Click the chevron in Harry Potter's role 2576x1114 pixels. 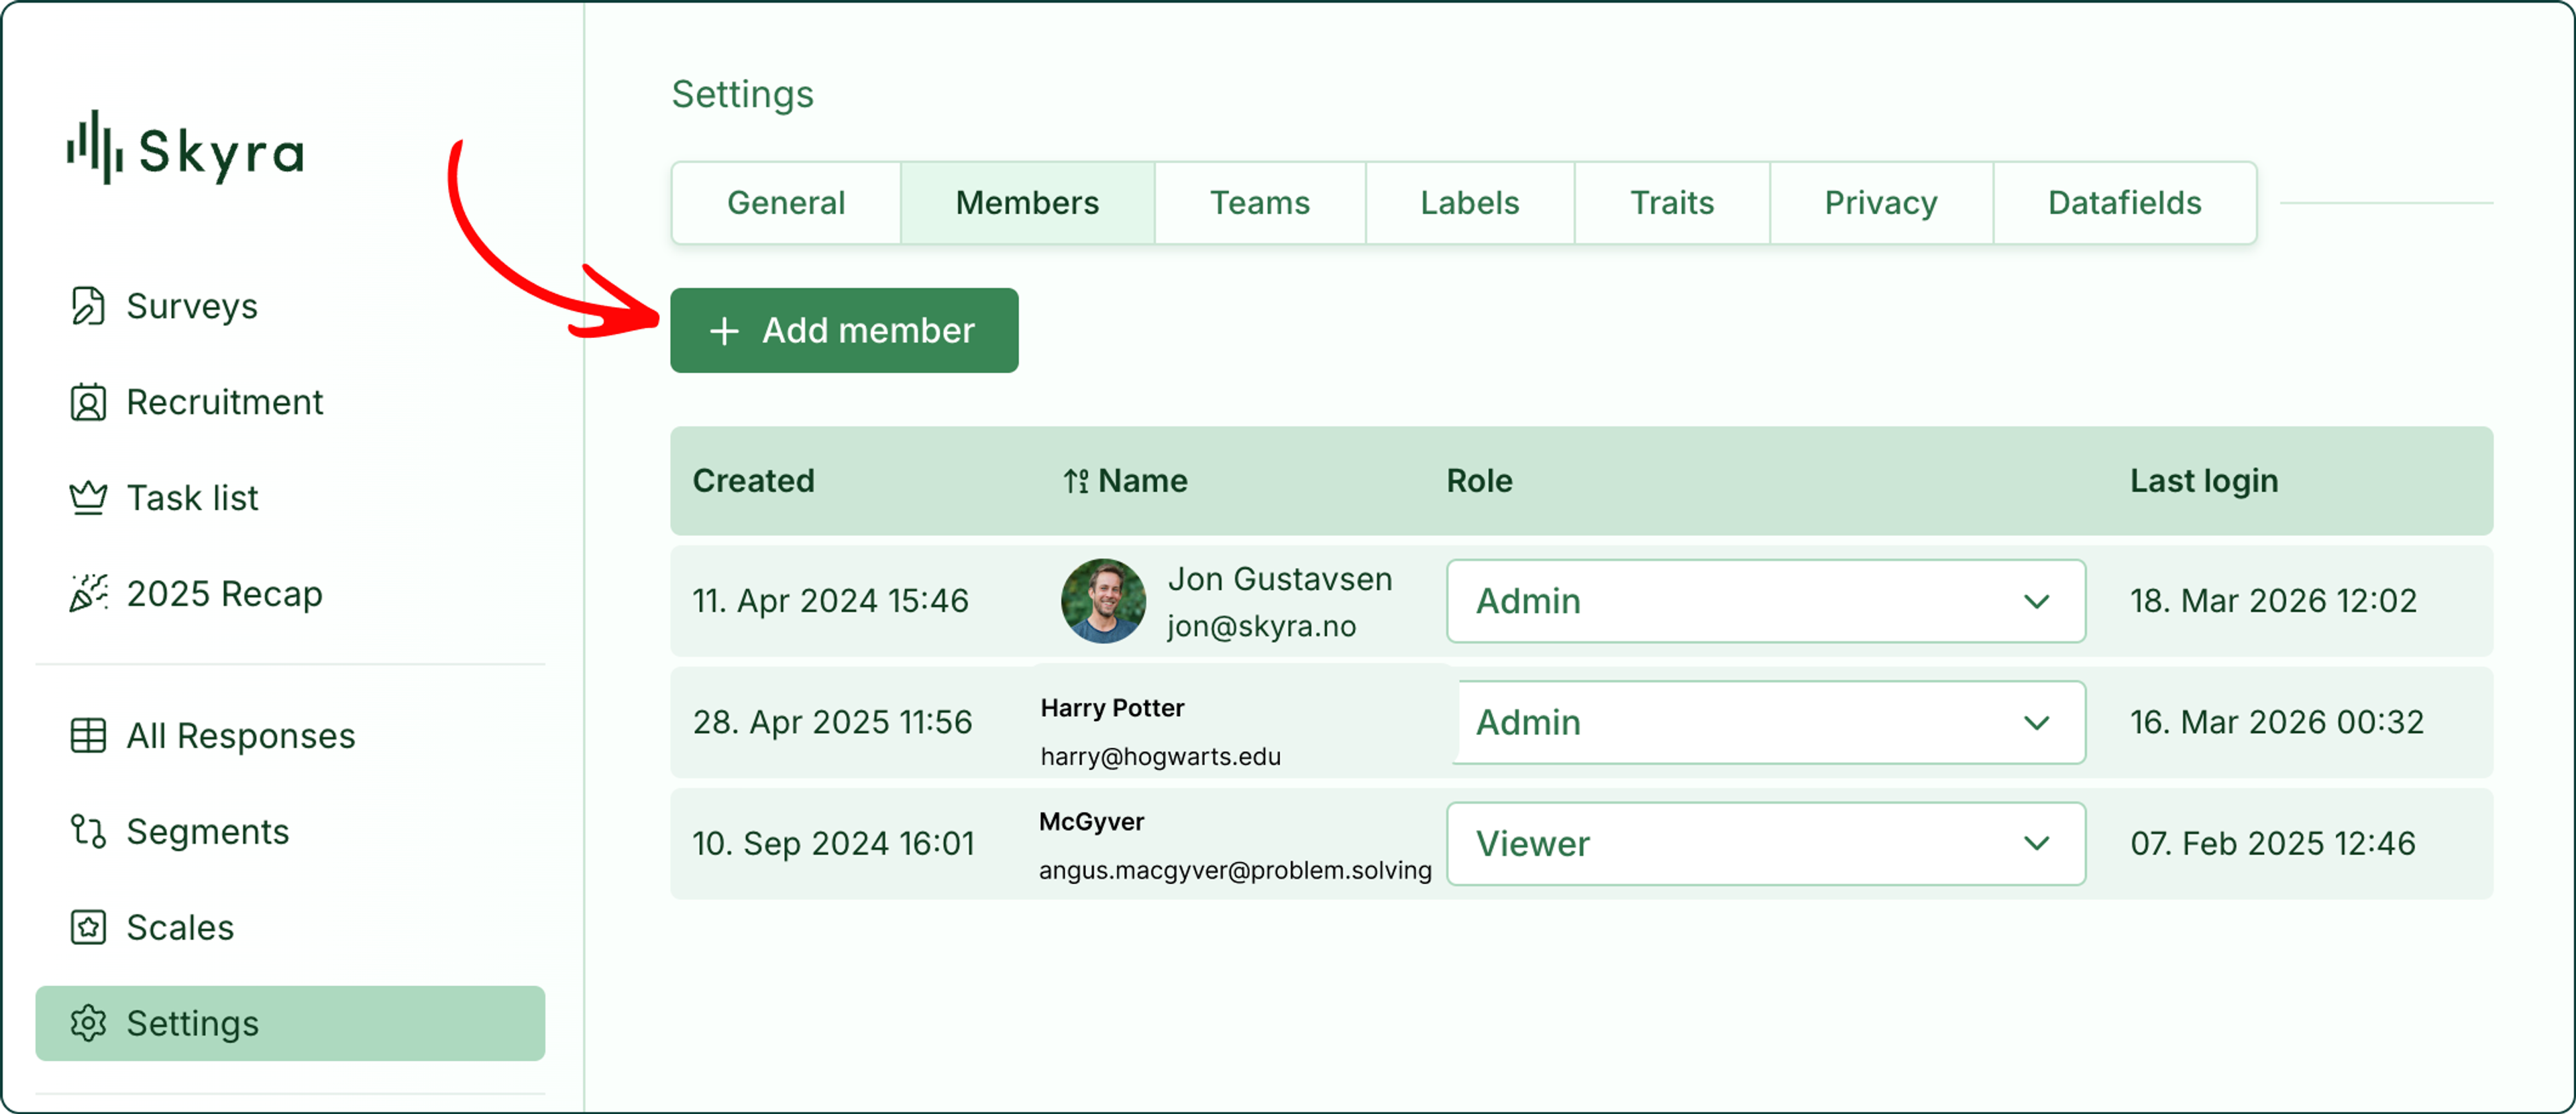(2037, 722)
